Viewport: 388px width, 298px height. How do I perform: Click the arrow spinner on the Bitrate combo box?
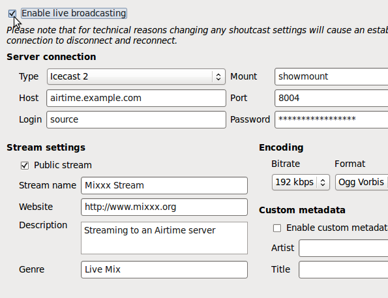click(x=323, y=183)
